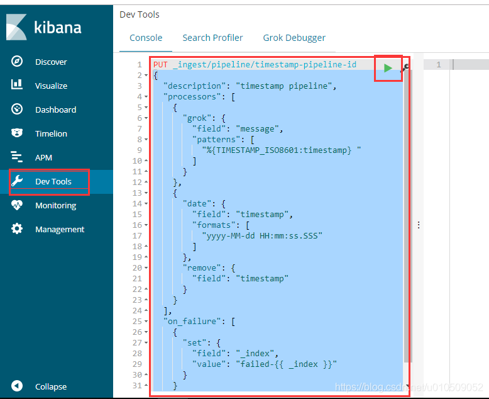
Task: Fold patterns array at line 8
Action: pyautogui.click(x=146, y=140)
